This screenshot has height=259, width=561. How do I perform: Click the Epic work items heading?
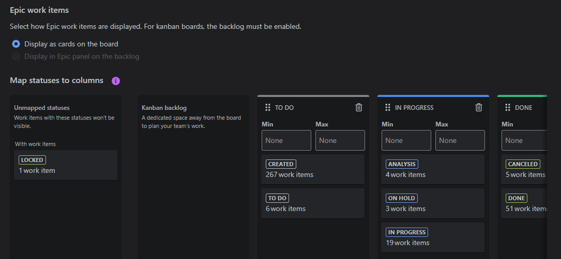click(x=39, y=10)
